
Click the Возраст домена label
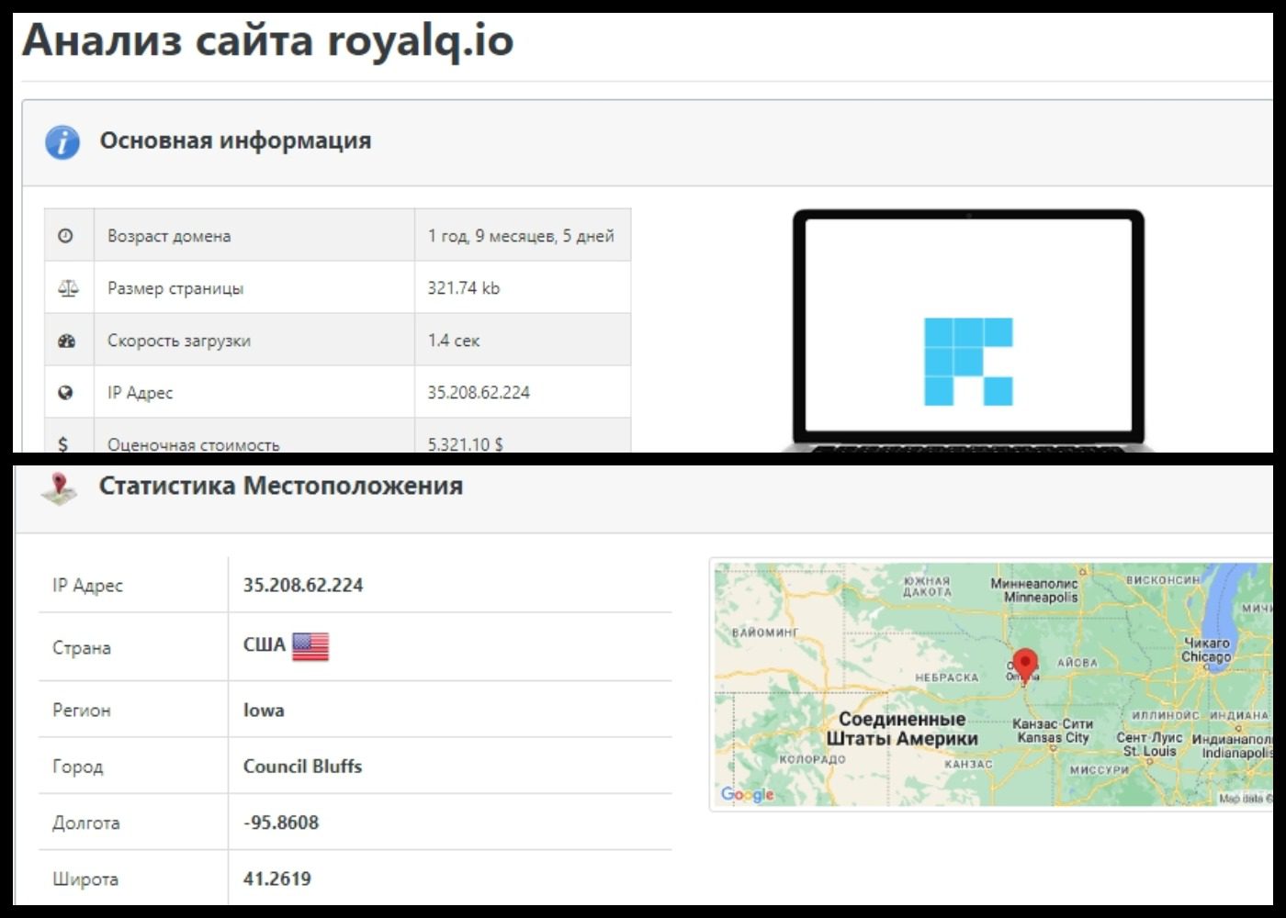tap(169, 236)
